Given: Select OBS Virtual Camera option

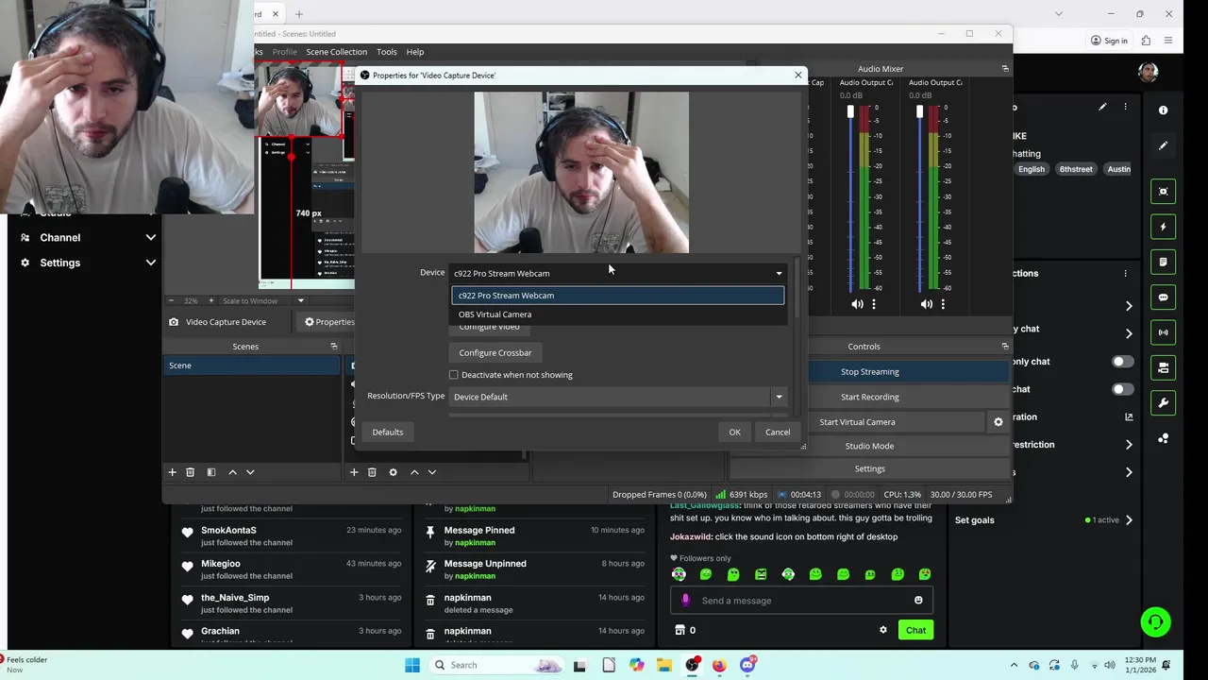Looking at the screenshot, I should pos(618,314).
